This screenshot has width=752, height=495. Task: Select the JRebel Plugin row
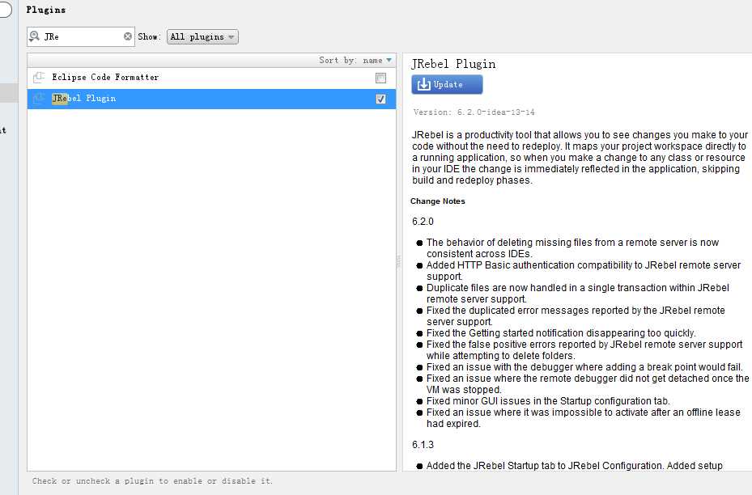click(211, 99)
